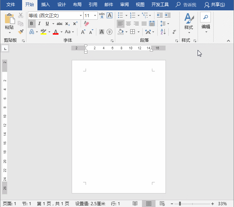Switch to the 布局 (Layout) tab
This screenshot has width=234, height=207.
77,5
